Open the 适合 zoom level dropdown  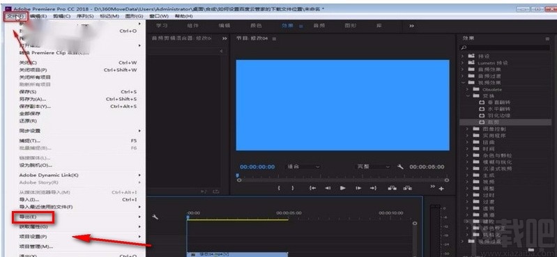point(303,166)
